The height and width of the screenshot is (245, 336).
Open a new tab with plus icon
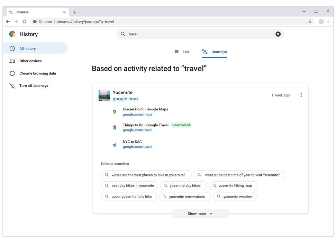74,12
